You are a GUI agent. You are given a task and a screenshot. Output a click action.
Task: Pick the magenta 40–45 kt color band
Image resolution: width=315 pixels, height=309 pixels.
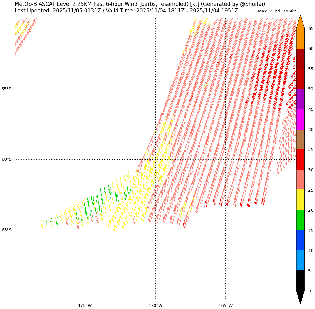pyautogui.click(x=300, y=119)
